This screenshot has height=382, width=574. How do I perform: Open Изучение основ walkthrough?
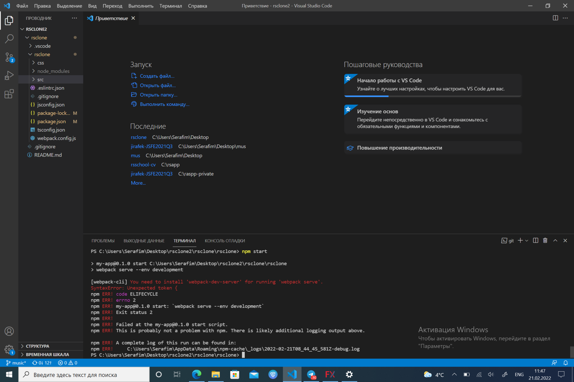[x=433, y=119]
